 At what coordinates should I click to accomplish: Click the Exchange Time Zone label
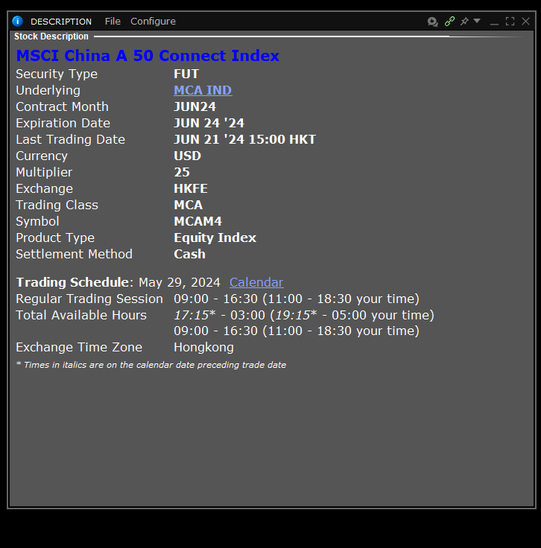[79, 348]
